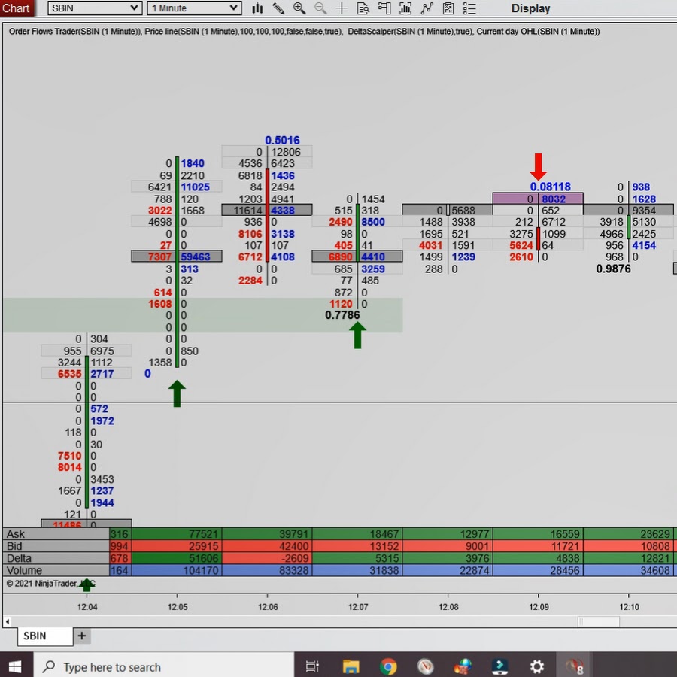Screen dimensions: 677x677
Task: Click the red down arrow signal marker
Action: click(x=538, y=166)
